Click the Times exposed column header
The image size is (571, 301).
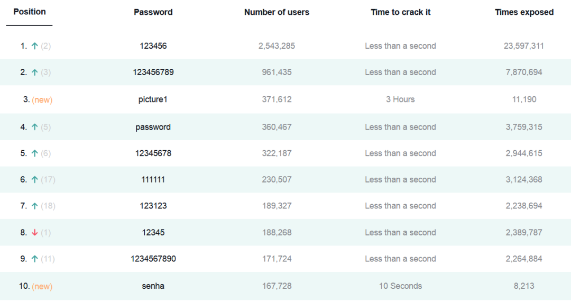[524, 12]
